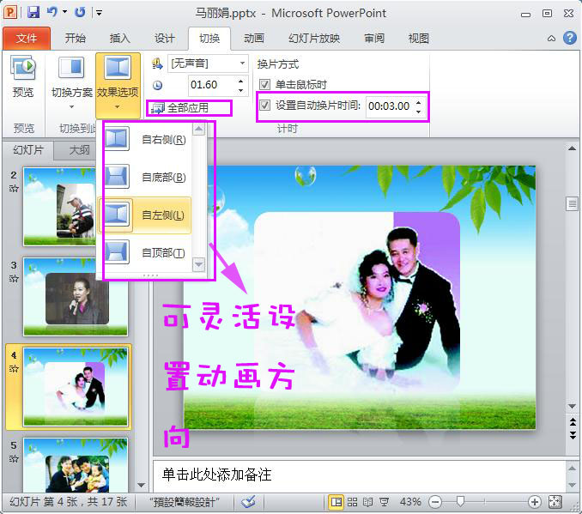Screen dimensions: 582x514
Task: Click the 01.60 duration field
Action: pyautogui.click(x=211, y=85)
